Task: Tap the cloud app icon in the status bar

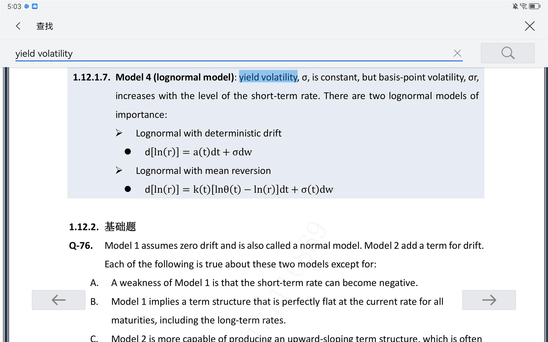Action: pyautogui.click(x=35, y=6)
